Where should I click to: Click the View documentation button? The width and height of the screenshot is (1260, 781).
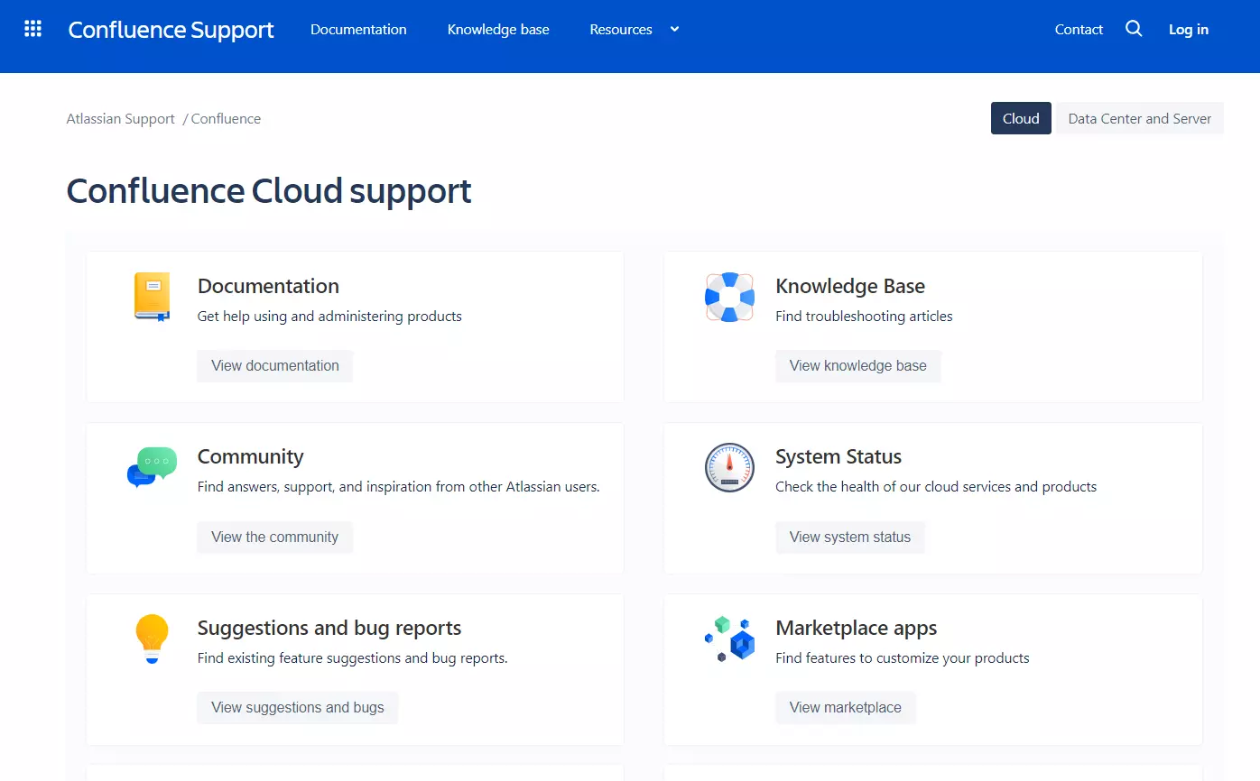pyautogui.click(x=274, y=365)
